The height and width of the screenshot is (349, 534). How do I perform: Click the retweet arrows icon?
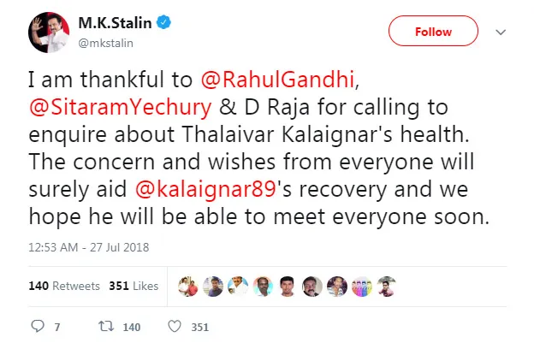(x=106, y=326)
